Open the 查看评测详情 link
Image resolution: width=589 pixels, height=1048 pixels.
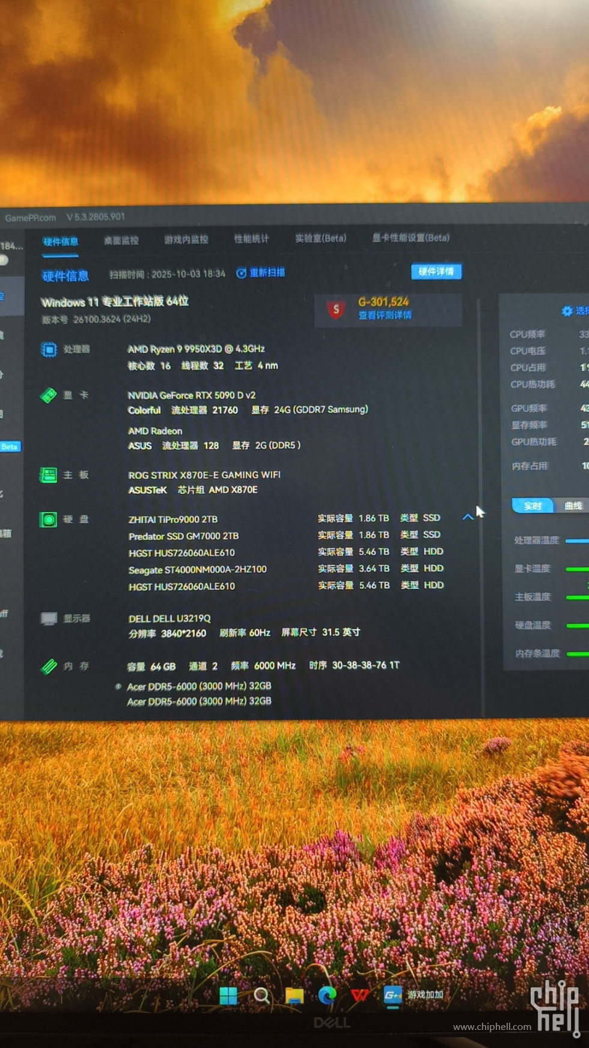[x=385, y=316]
